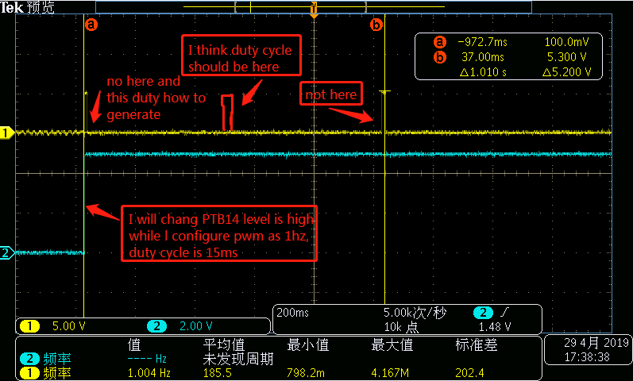Image resolution: width=633 pixels, height=381 pixels.
Task: Click the 202.4 standard deviation value
Action: tap(469, 373)
